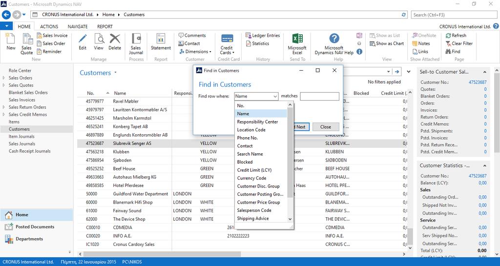Open Balance (LCY) 0,00 link
Viewport: 500px width, 266px height.
pyautogui.click(x=482, y=183)
